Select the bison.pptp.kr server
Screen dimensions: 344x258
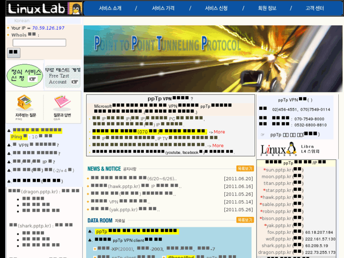(281, 218)
